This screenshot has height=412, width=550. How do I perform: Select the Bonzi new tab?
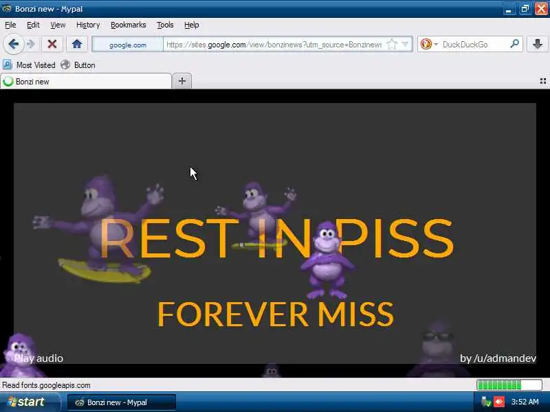(86, 81)
